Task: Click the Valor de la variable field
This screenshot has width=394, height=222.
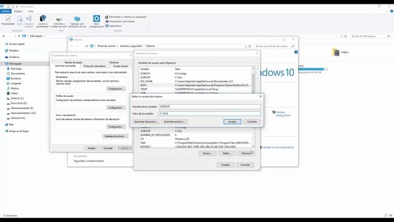Action: click(210, 113)
